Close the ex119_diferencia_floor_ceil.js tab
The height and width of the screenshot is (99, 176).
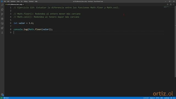pos(23,4)
